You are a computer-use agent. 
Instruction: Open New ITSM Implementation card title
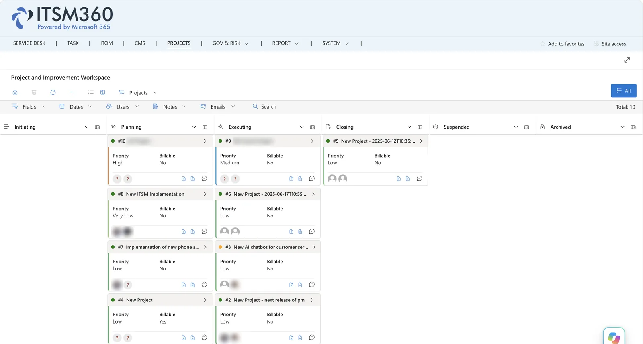(155, 194)
